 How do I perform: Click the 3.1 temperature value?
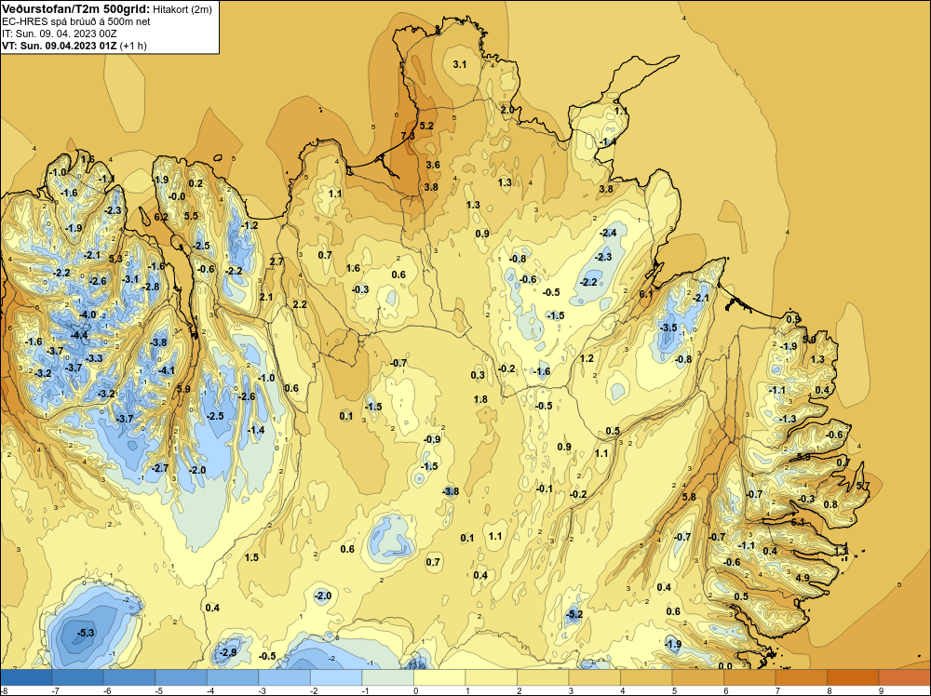(460, 64)
